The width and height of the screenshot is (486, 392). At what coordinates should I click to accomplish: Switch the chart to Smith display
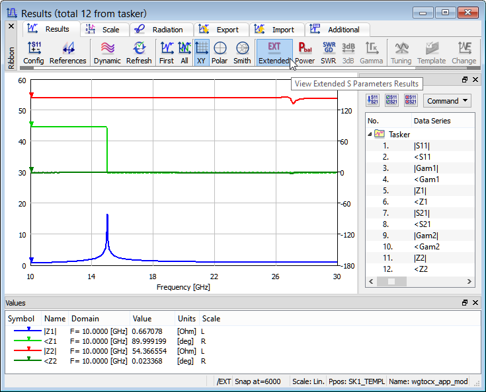(x=242, y=52)
